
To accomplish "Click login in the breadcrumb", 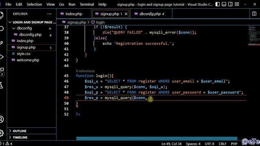I will tap(100, 22).
